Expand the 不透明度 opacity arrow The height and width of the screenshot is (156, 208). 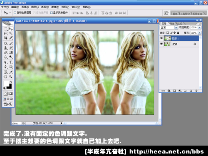pyautogui.click(x=200, y=27)
